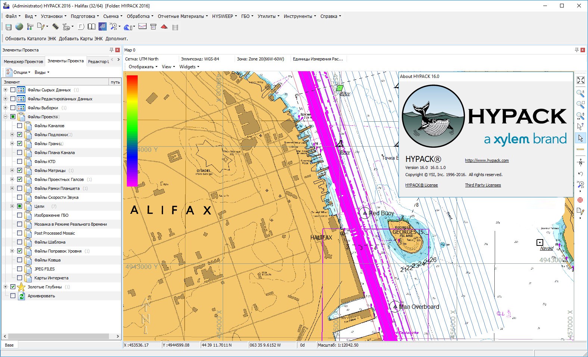
Task: Click the globe icon in the toolbar
Action: point(19,27)
